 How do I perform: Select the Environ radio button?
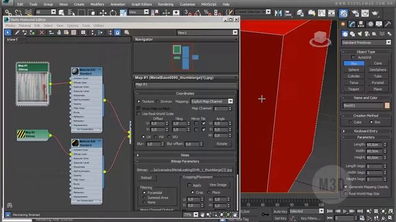click(157, 101)
